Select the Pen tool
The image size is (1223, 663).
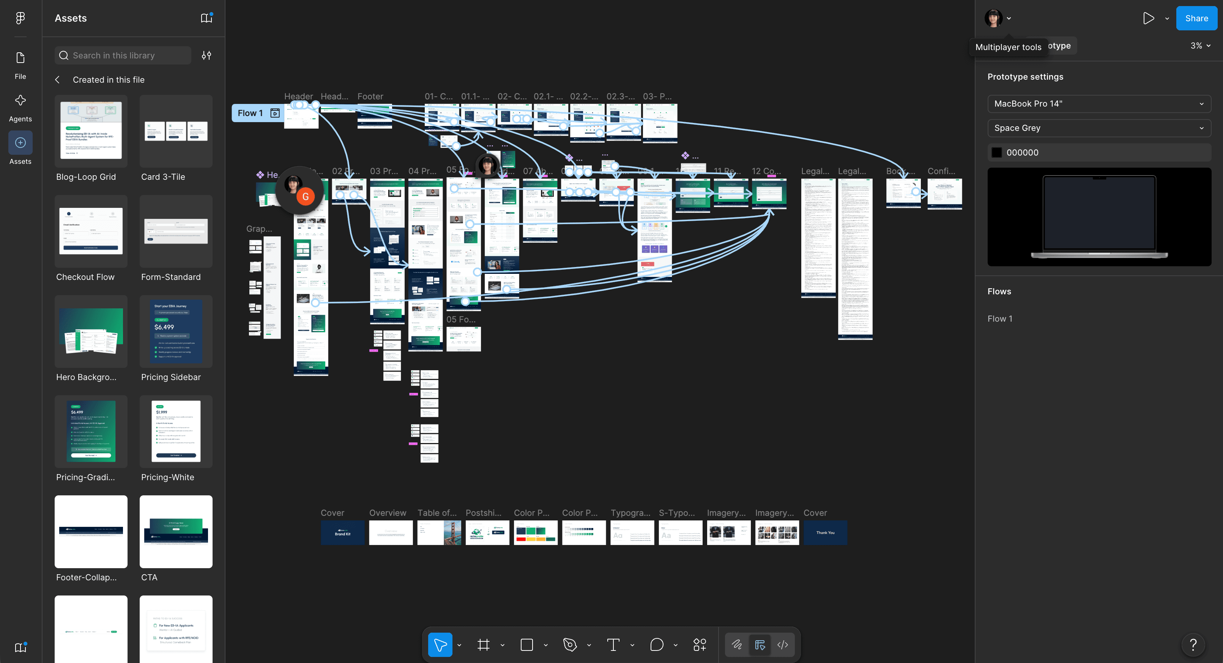coord(570,645)
